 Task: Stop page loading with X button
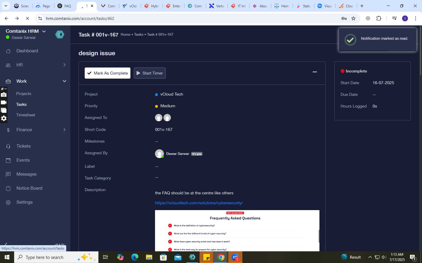click(27, 18)
